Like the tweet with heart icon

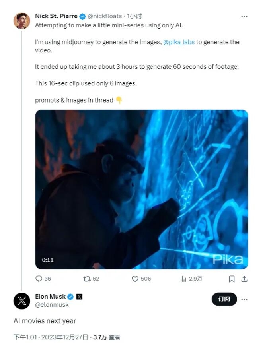click(135, 279)
